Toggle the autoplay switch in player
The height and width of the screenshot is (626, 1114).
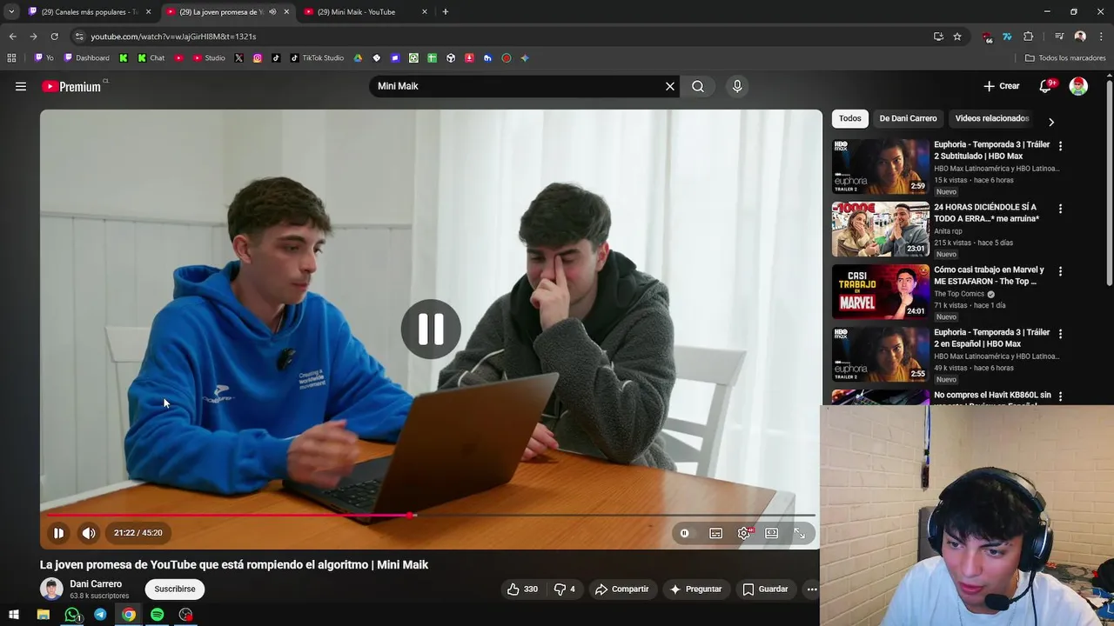click(685, 533)
